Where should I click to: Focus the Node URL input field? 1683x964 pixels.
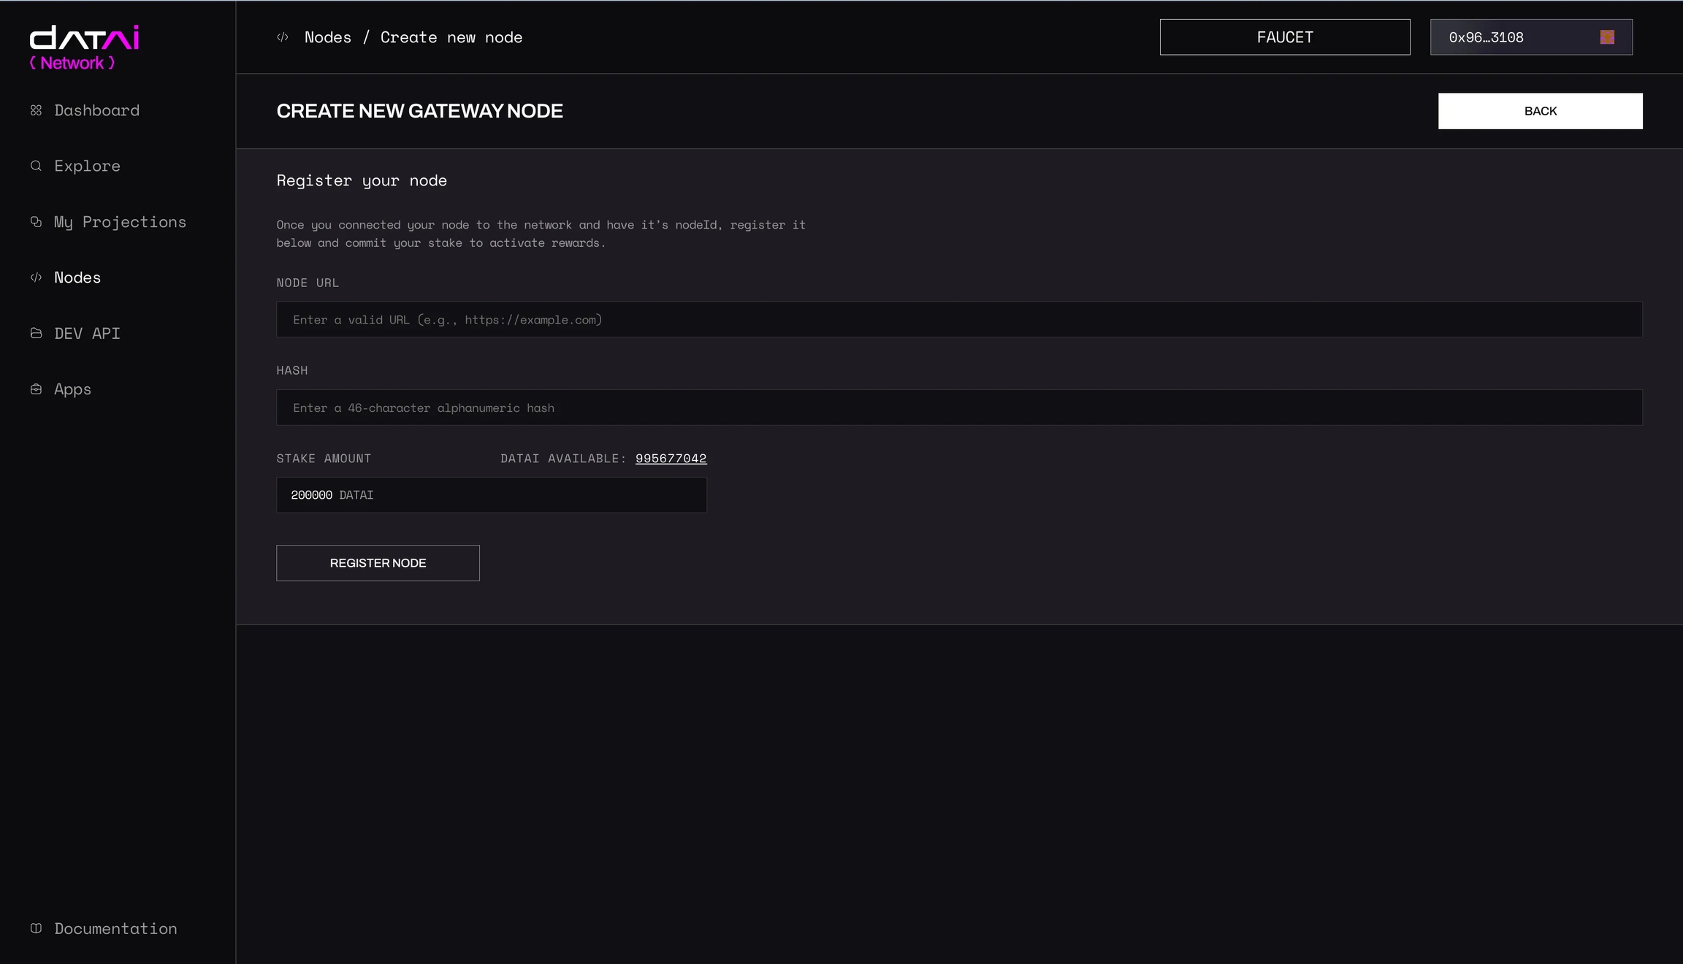[x=958, y=319]
